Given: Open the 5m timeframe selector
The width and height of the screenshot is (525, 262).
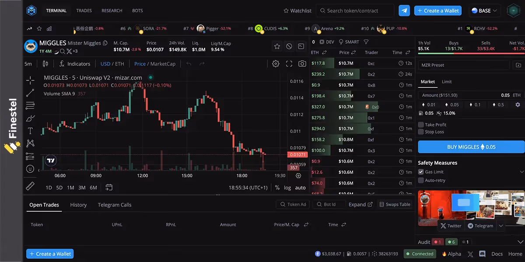Looking at the screenshot, I should click(28, 64).
